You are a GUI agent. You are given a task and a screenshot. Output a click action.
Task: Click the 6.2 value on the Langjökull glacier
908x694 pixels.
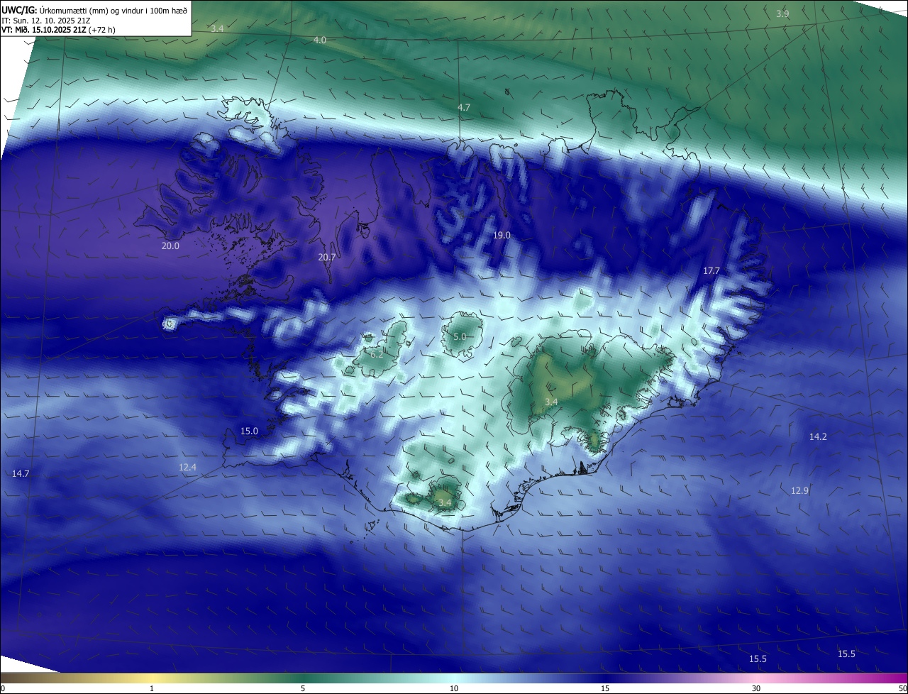pyautogui.click(x=376, y=354)
